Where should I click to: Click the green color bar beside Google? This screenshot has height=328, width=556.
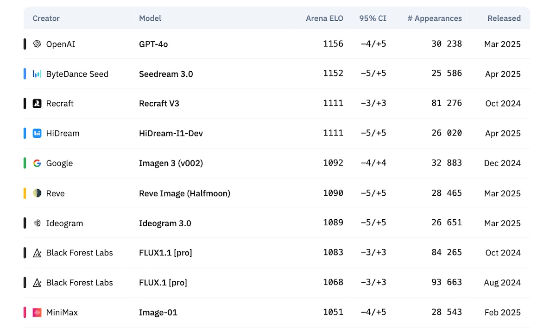coord(25,163)
